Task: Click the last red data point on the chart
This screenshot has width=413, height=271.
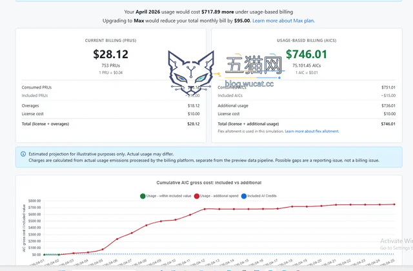Action: point(394,204)
